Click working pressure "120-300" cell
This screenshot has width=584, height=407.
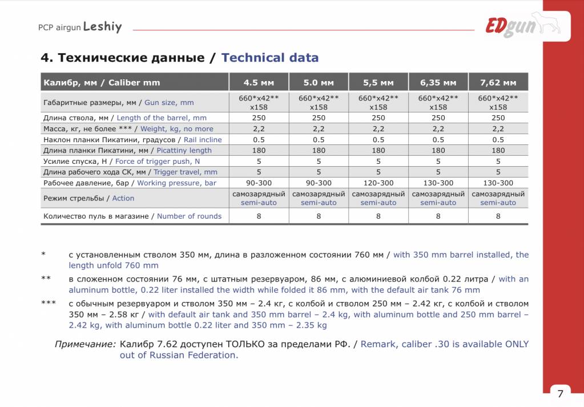[378, 183]
